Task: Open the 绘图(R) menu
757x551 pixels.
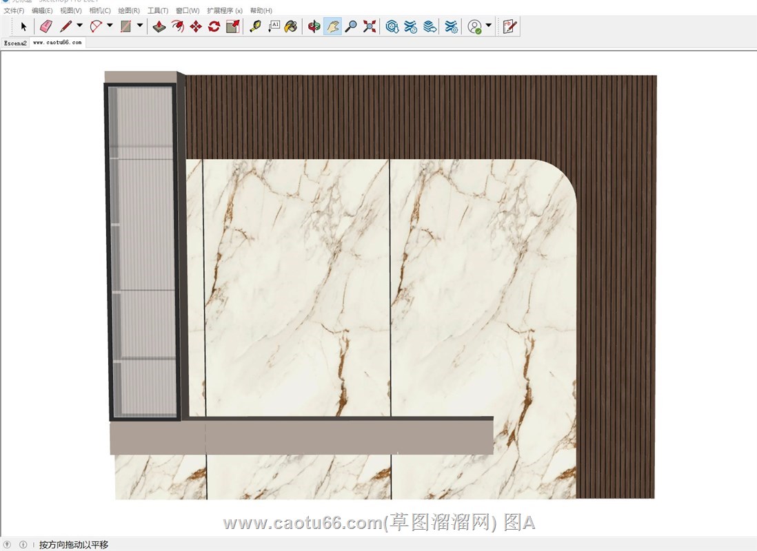Action: (x=129, y=10)
